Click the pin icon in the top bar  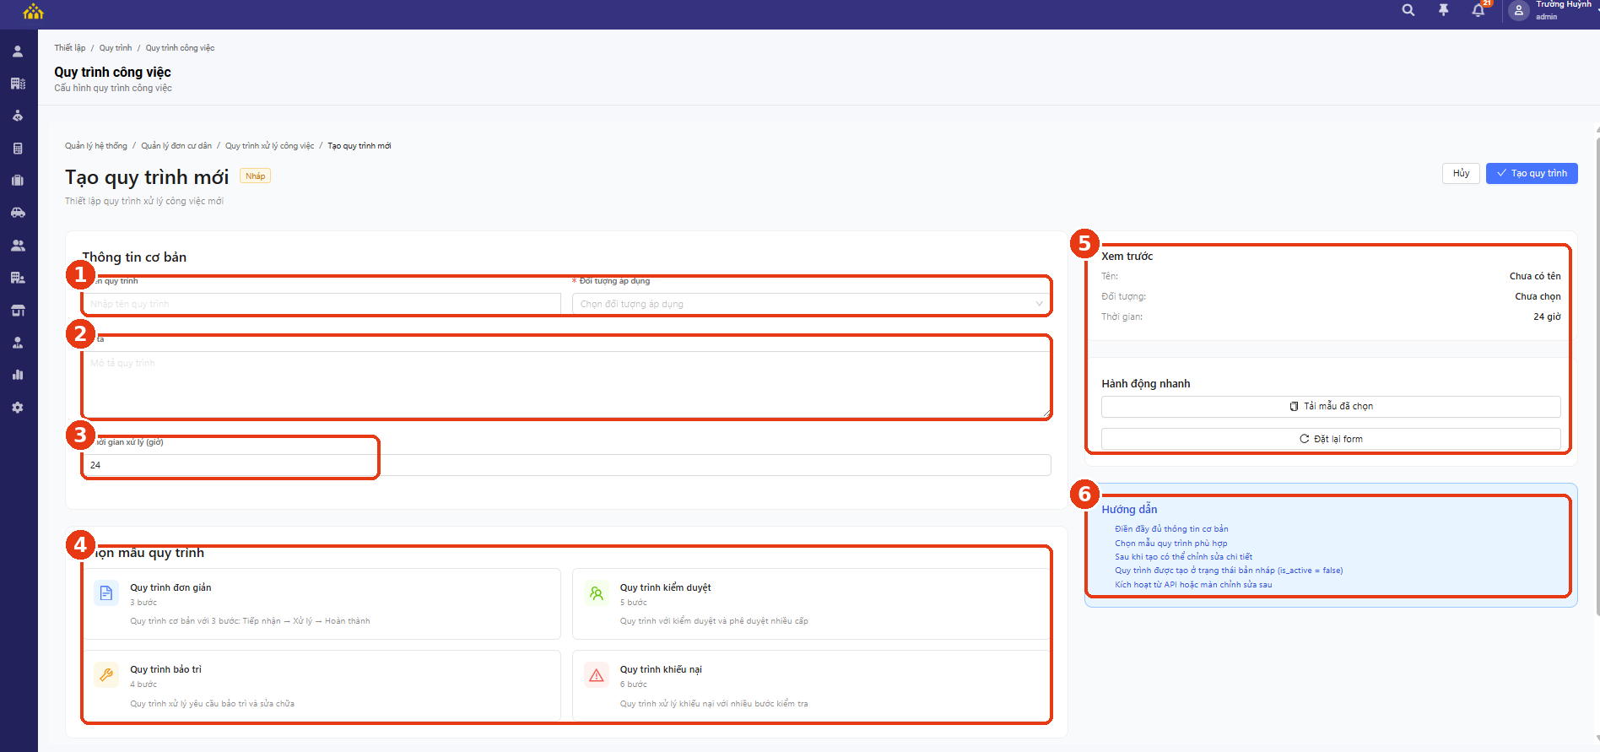(x=1444, y=10)
